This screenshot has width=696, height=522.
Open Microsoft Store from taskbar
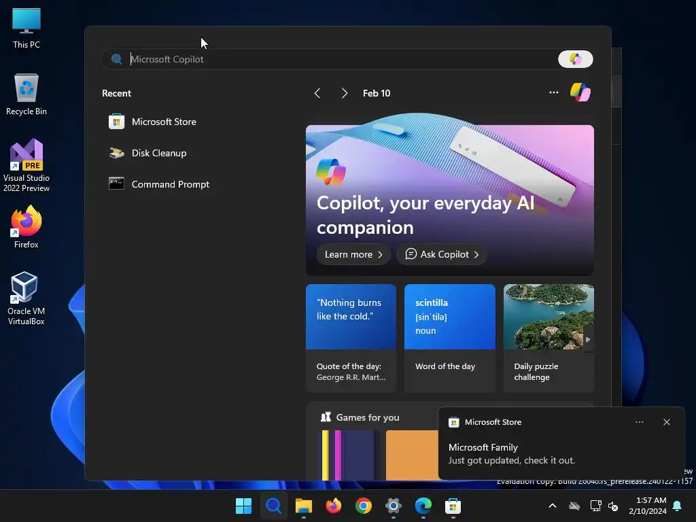(453, 506)
